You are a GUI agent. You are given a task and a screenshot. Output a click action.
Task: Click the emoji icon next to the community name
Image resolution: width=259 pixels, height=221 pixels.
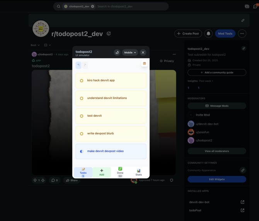click(x=109, y=34)
